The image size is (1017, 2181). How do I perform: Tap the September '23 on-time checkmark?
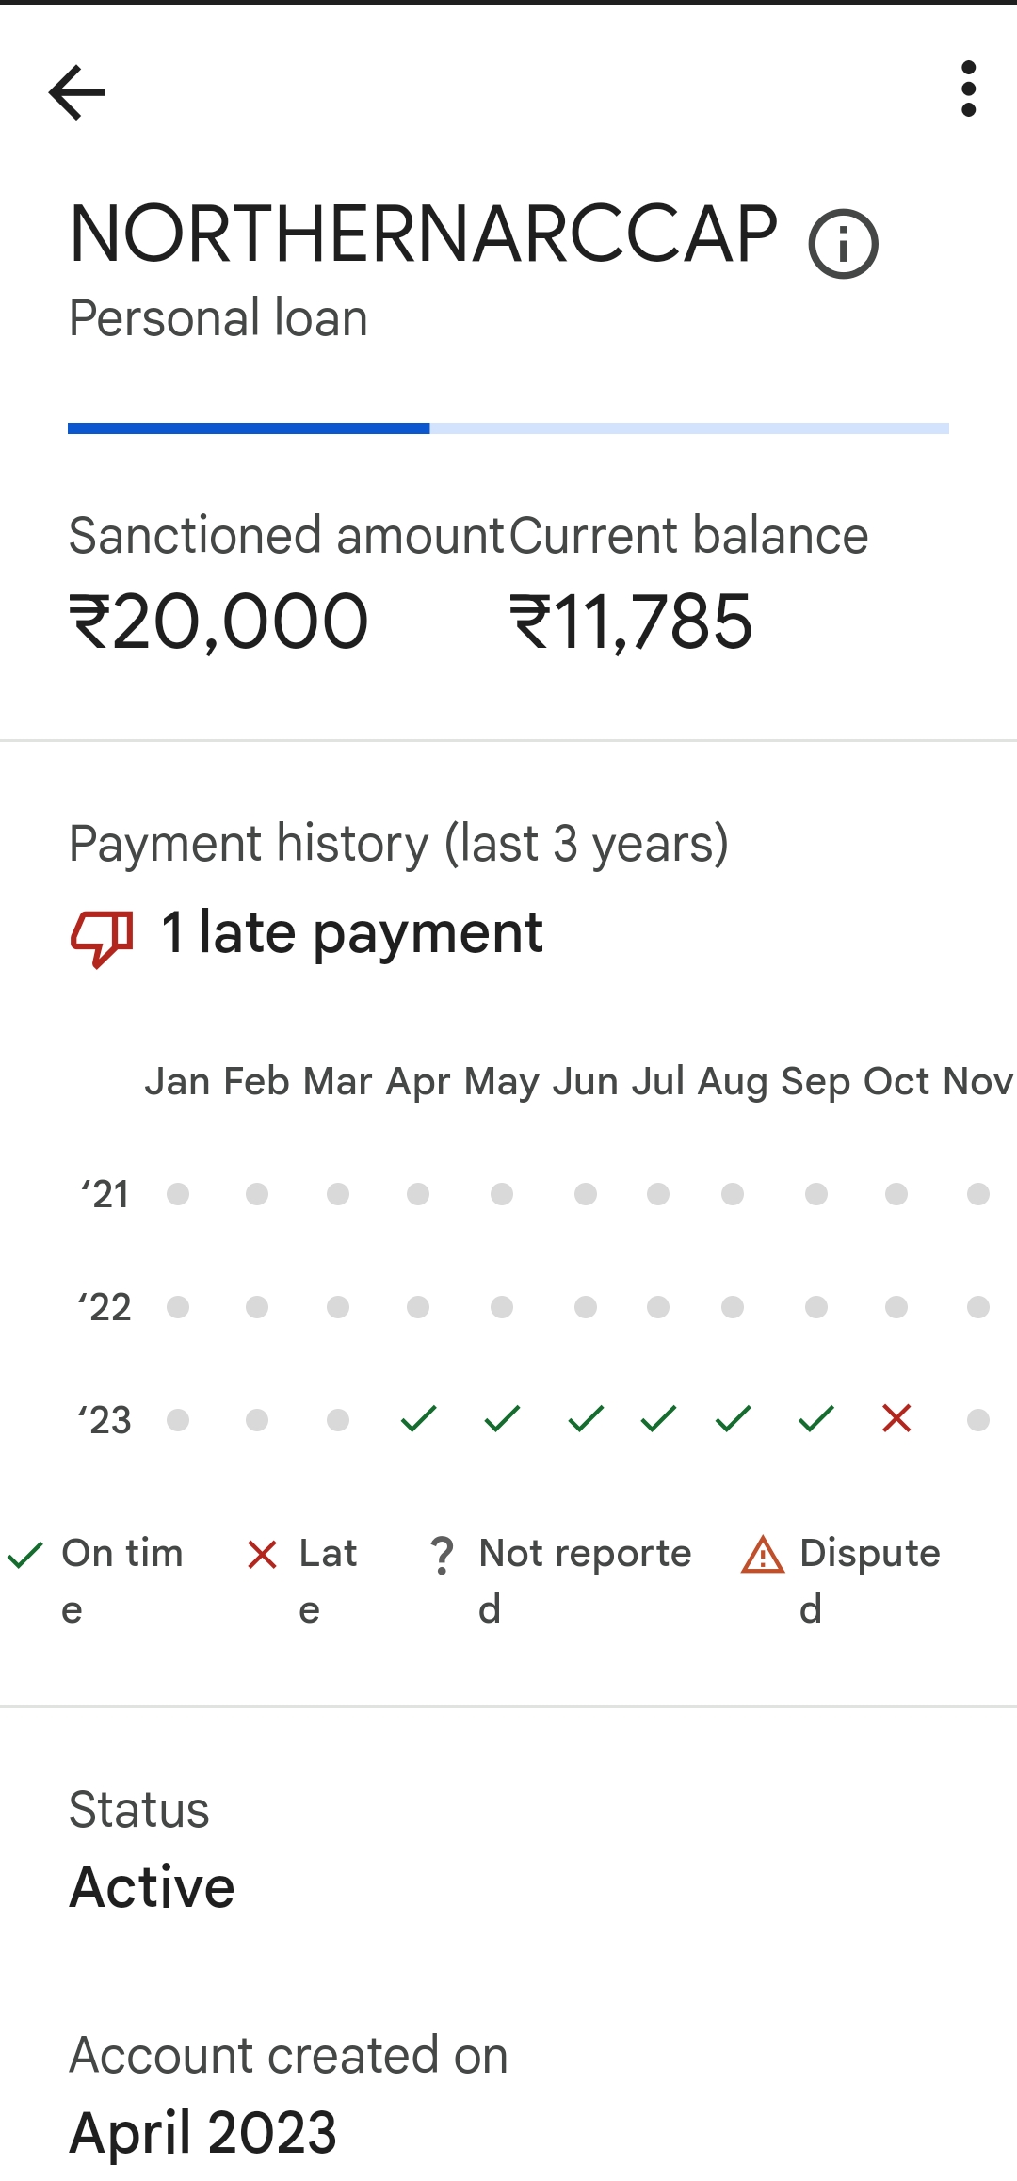click(x=816, y=1418)
